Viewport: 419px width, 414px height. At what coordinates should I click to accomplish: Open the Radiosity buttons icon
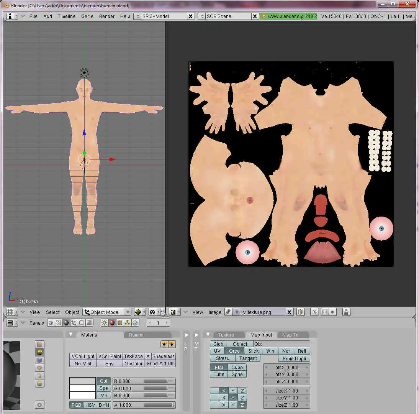point(127,323)
